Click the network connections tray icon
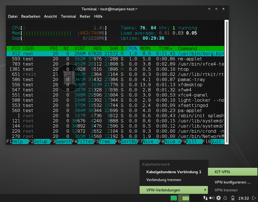 (205, 198)
